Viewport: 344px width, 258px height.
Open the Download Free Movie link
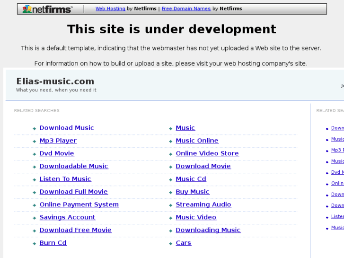pyautogui.click(x=75, y=230)
